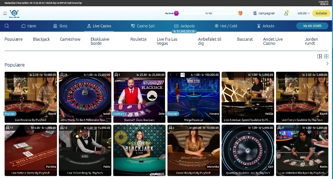This screenshot has width=333, height=179.
Task: Click the seat icon on Live Sette e Mezzo
Action: [x=8, y=128]
